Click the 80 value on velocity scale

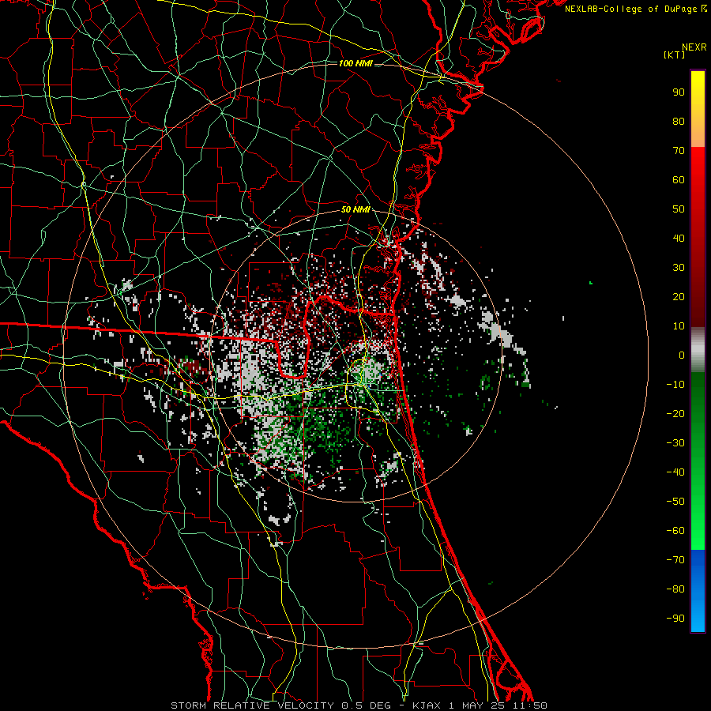pyautogui.click(x=679, y=121)
